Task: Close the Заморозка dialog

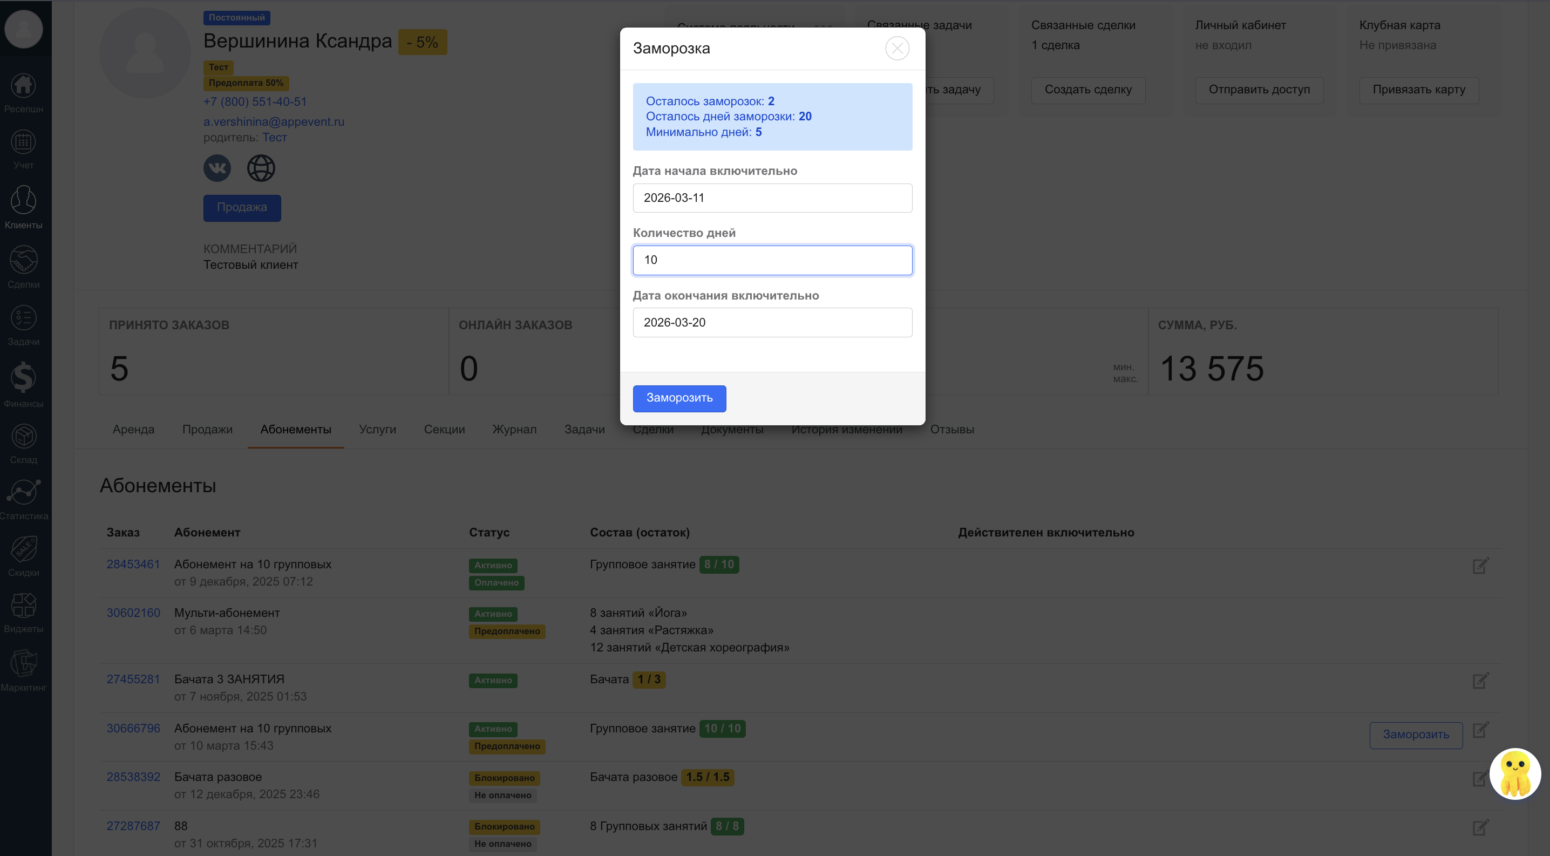Action: [x=896, y=48]
